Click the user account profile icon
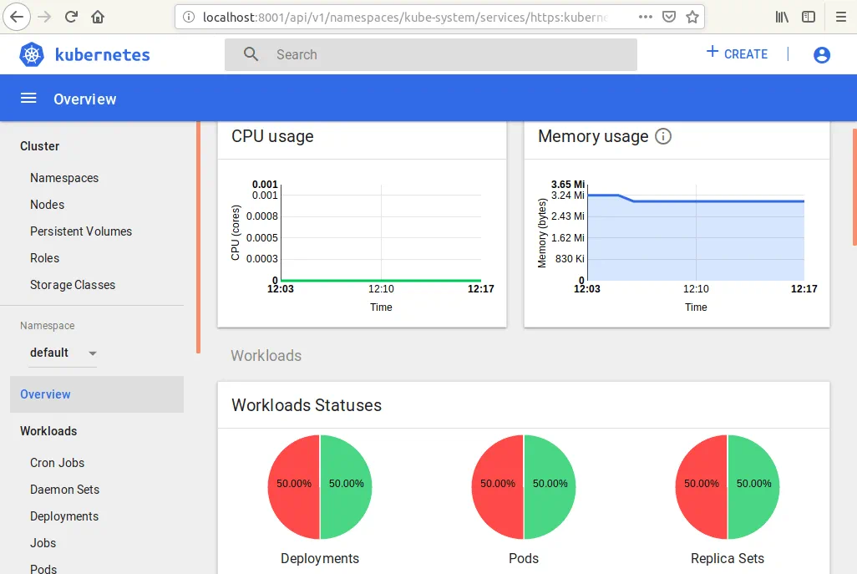This screenshot has height=574, width=857. [822, 55]
